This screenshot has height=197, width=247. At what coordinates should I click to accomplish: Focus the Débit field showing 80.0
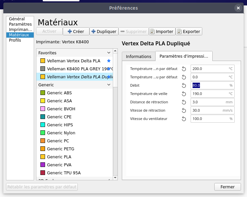[x=213, y=85]
